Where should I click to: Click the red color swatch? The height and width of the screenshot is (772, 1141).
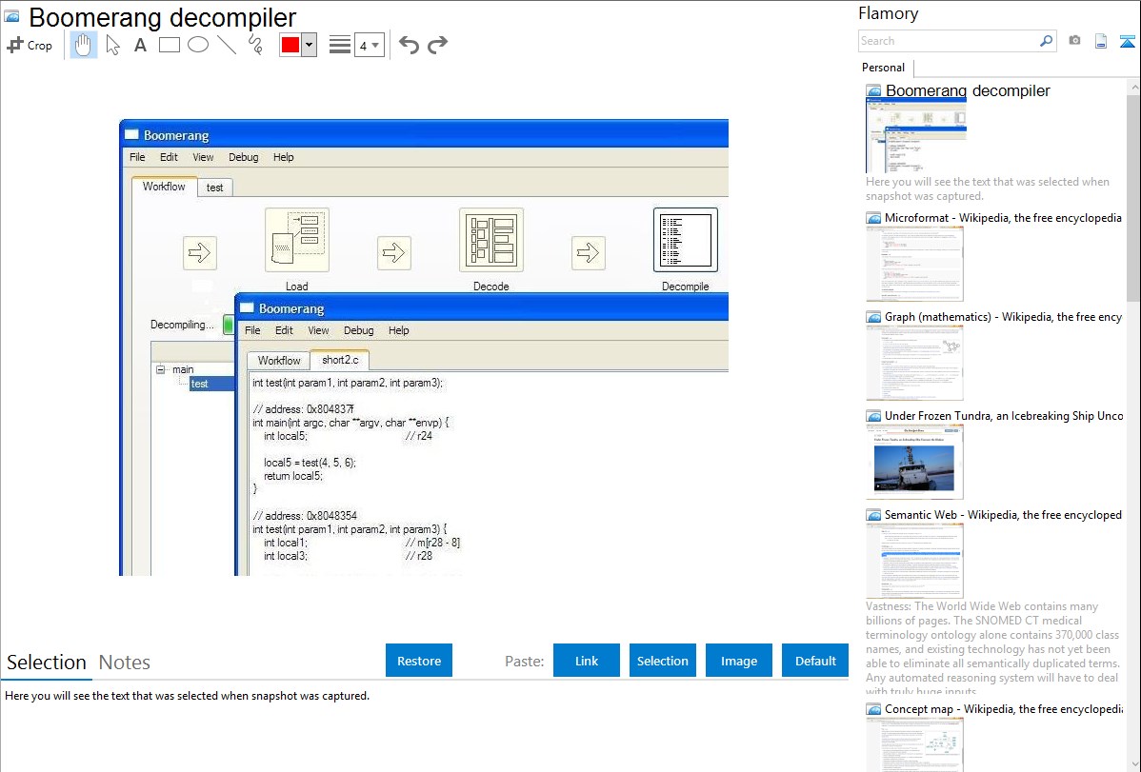pos(290,45)
